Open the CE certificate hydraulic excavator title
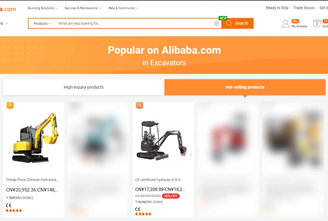Screen dimensions: 328x221 (159, 180)
